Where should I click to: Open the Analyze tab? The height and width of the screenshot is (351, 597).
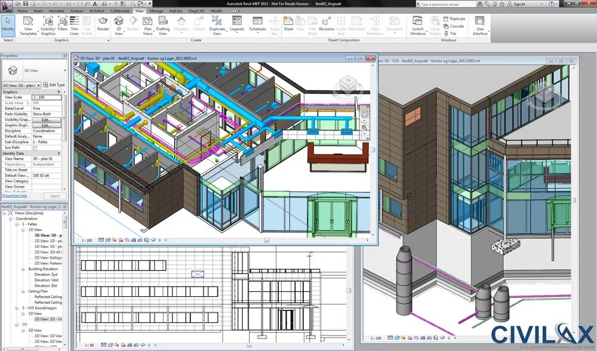point(76,11)
